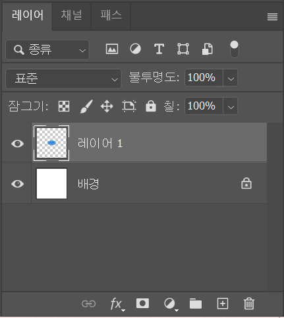Filter for shape layers icon
Screen dimensions: 284x318
point(183,49)
